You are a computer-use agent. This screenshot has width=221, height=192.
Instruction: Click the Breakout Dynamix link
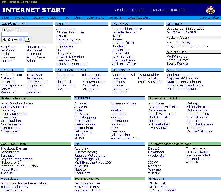click(x=15, y=149)
